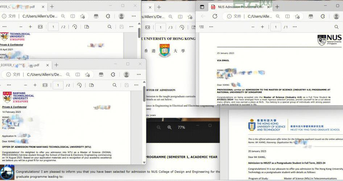Image resolution: width=343 pixels, height=181 pixels.
Task: Open the tab actions menu in NUS window
Action: (x=202, y=7)
